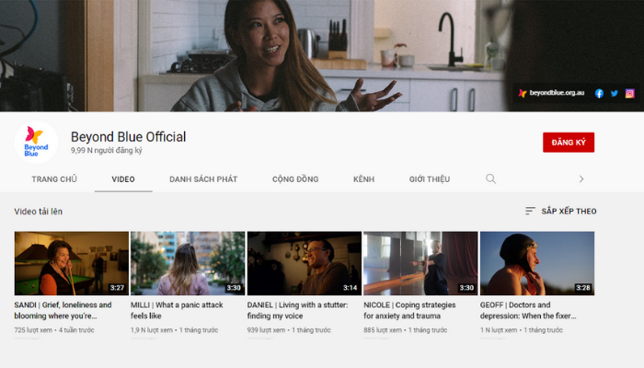Click the 3:14 duration badge
This screenshot has width=644, height=368.
pyautogui.click(x=350, y=287)
